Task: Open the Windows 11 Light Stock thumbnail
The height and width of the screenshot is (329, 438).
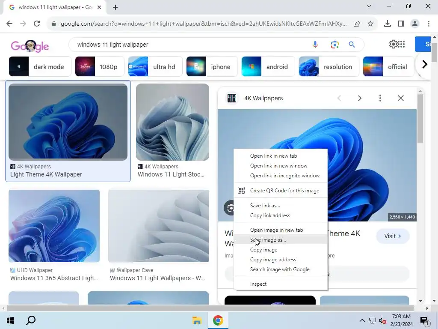Action: (x=173, y=122)
